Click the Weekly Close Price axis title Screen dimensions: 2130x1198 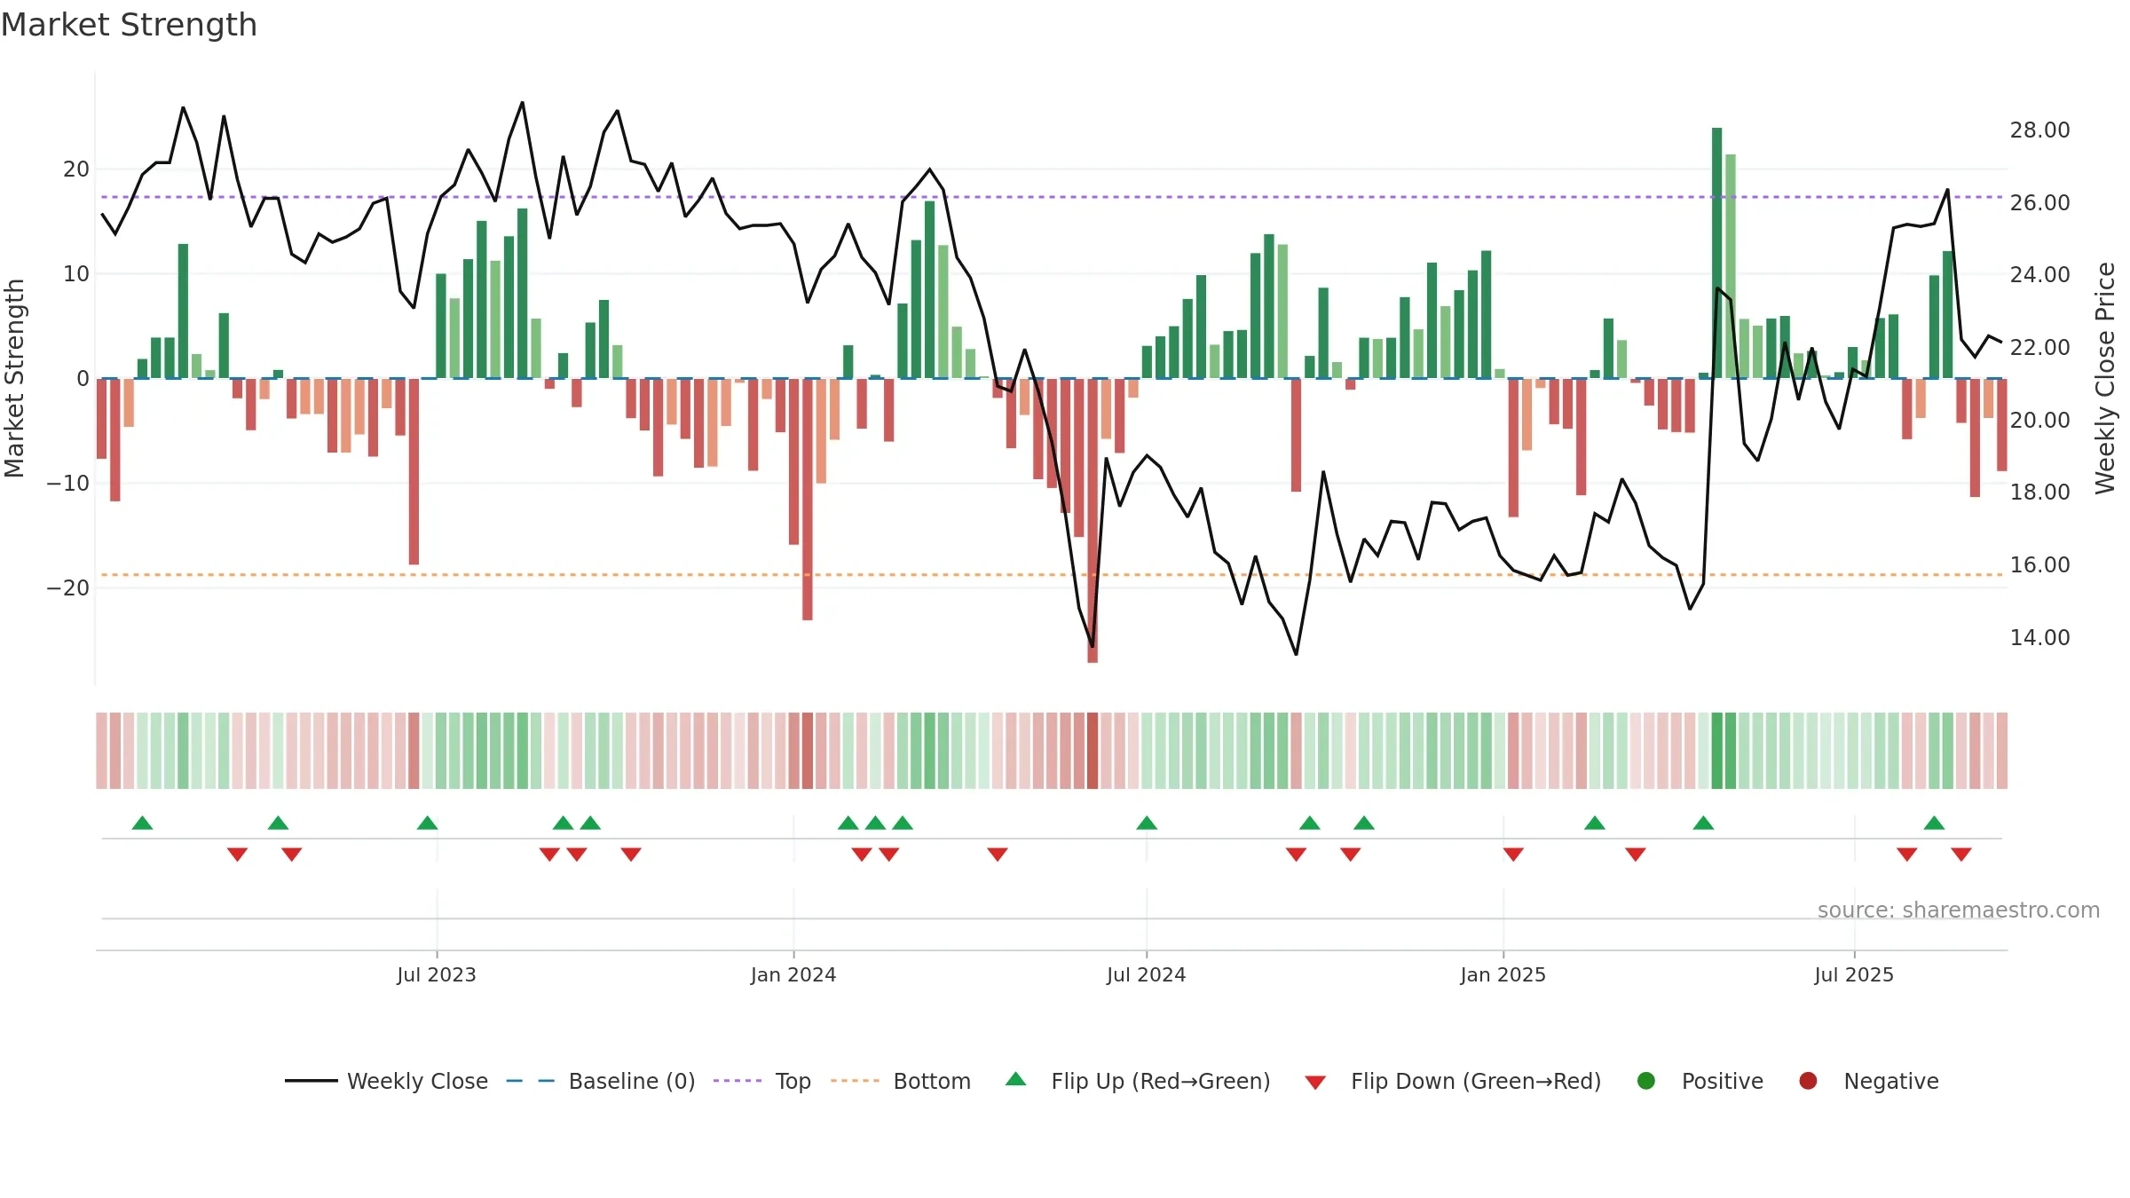click(x=2105, y=378)
